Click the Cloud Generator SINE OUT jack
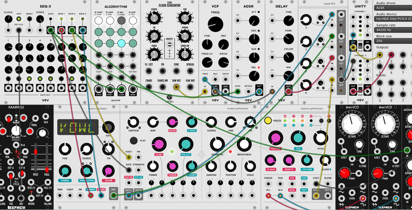This screenshot has width=412, height=210. (x=190, y=87)
